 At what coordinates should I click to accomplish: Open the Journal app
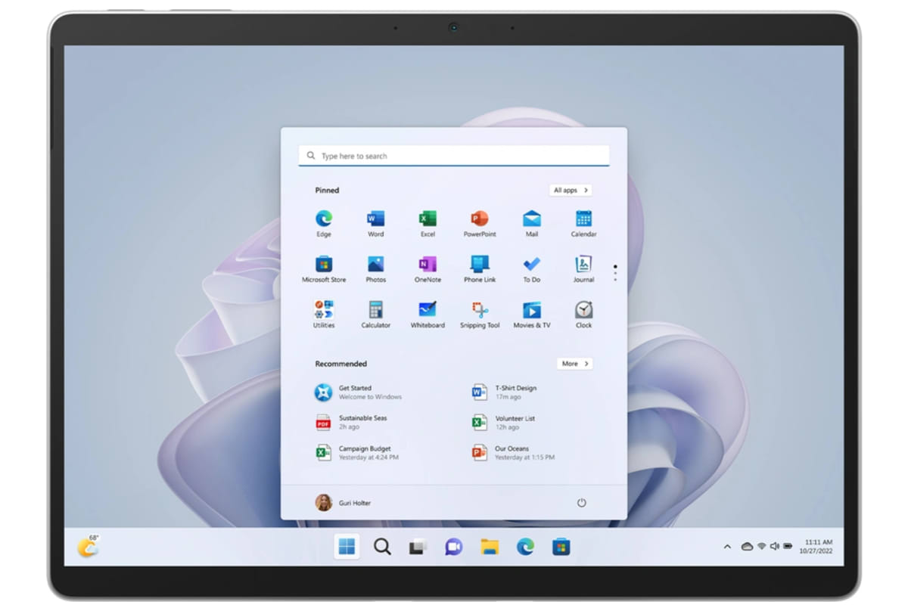(x=583, y=265)
